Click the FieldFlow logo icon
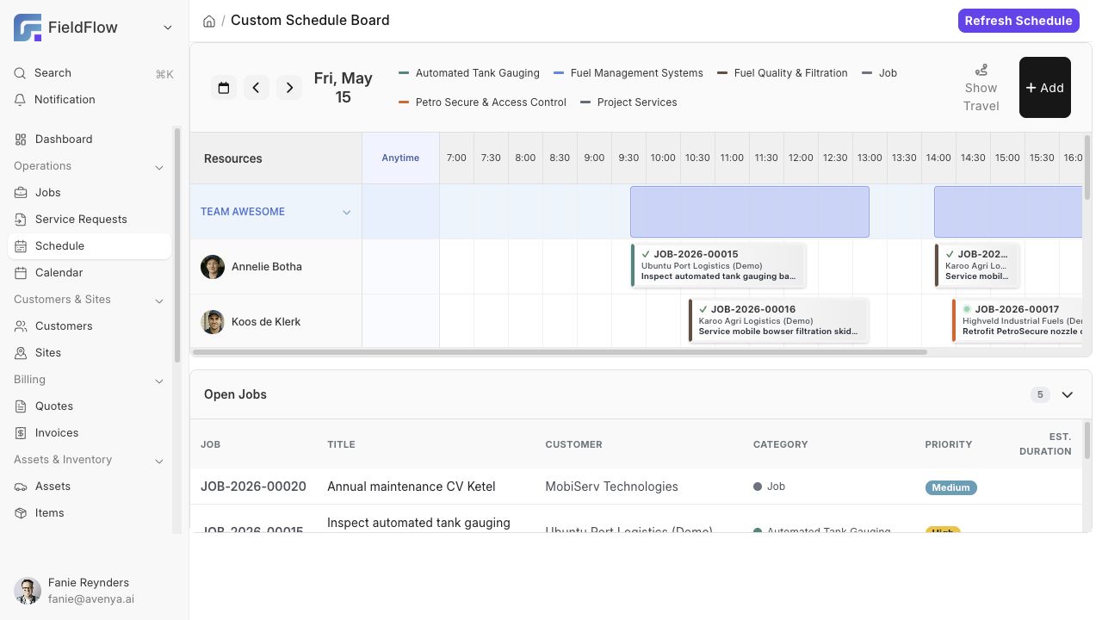 point(28,28)
